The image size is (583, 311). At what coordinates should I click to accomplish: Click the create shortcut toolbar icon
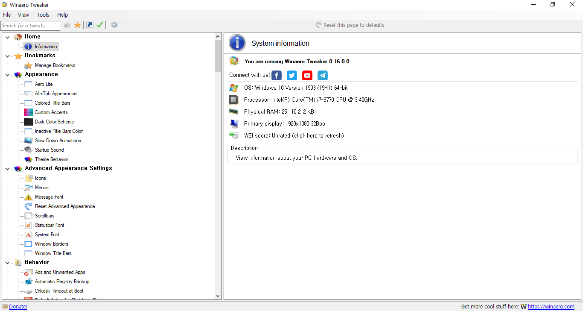coord(90,25)
